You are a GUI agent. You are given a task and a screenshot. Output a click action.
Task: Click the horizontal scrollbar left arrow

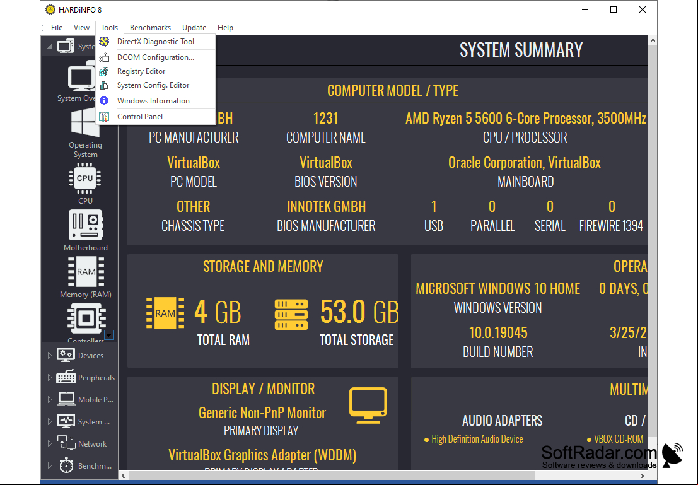point(124,476)
